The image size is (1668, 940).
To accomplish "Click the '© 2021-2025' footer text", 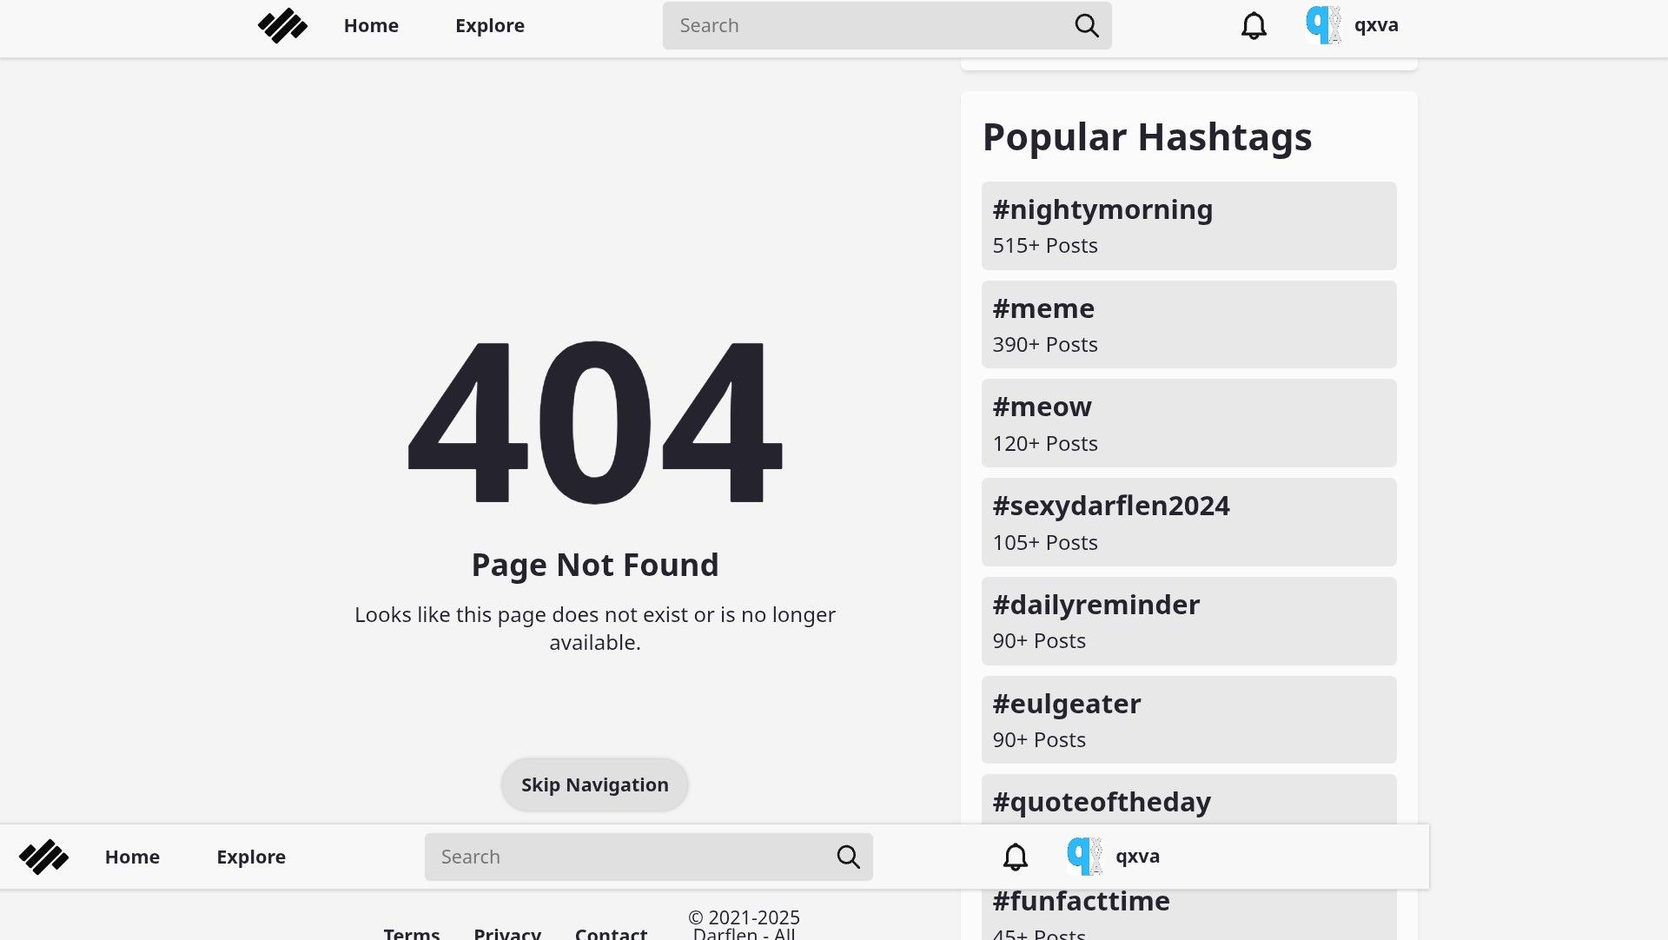I will (x=744, y=917).
